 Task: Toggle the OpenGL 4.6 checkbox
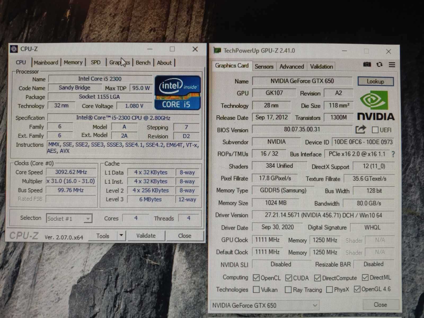[x=357, y=289]
